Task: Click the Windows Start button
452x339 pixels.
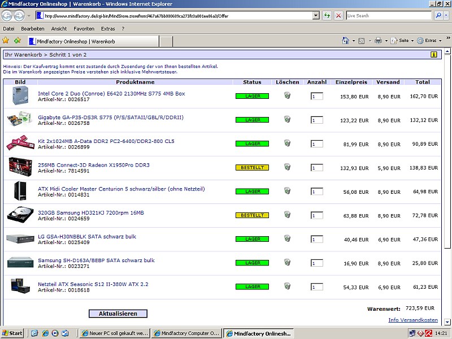Action: coord(12,333)
